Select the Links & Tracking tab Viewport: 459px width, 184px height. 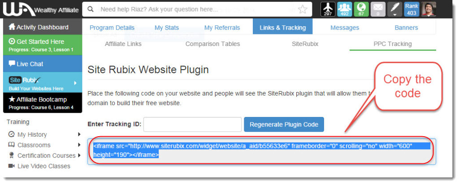282,26
